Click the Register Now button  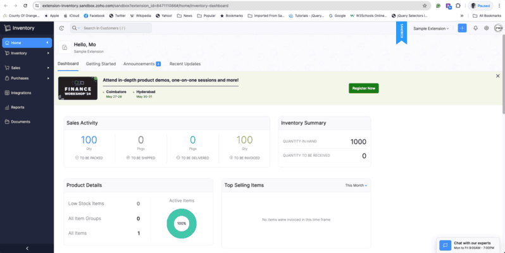click(x=363, y=88)
